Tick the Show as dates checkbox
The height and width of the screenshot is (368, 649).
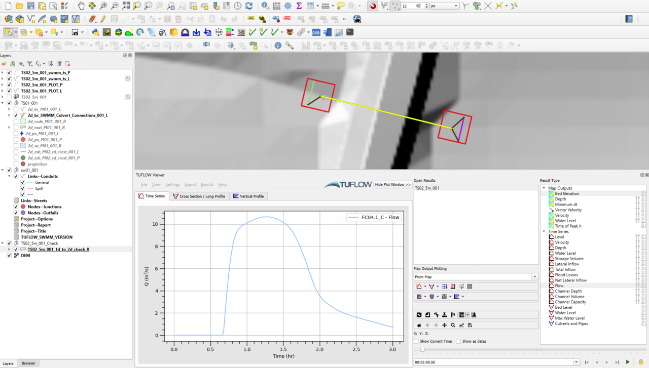coord(458,341)
